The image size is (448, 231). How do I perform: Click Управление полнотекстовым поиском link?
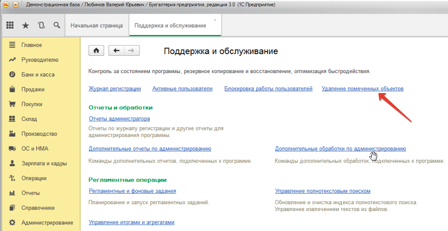pos(323,191)
